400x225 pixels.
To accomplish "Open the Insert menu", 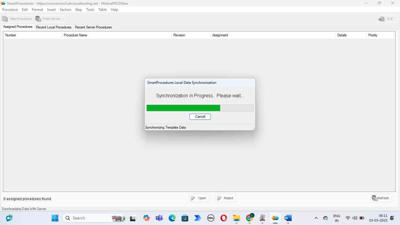I will (x=51, y=10).
